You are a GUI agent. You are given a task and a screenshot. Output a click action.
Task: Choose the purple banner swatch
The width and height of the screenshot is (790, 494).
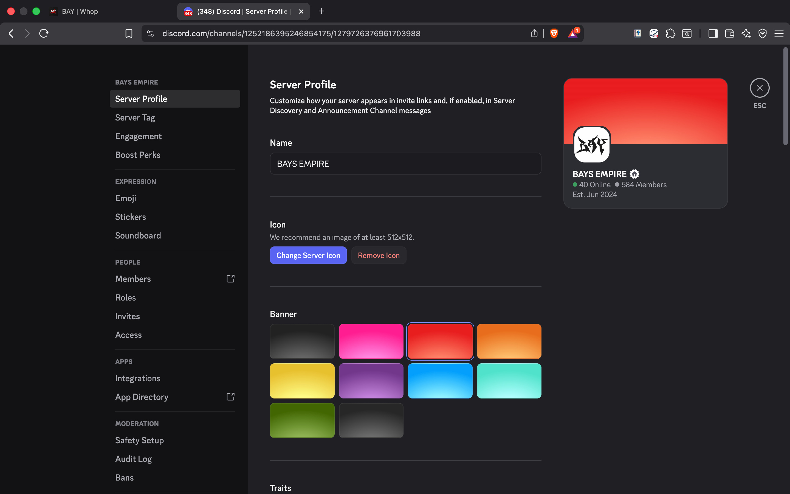point(371,381)
